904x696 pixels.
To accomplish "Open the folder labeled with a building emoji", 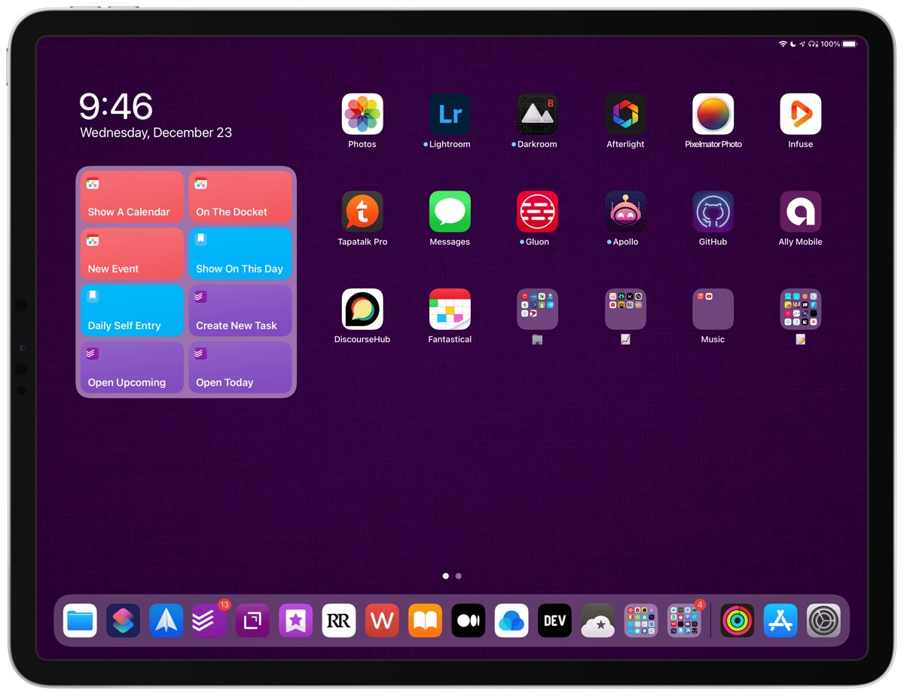I will click(537, 309).
